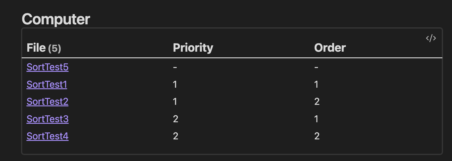This screenshot has height=161, width=452.
Task: Click Order cell of the SortTest2 row
Action: (x=317, y=102)
